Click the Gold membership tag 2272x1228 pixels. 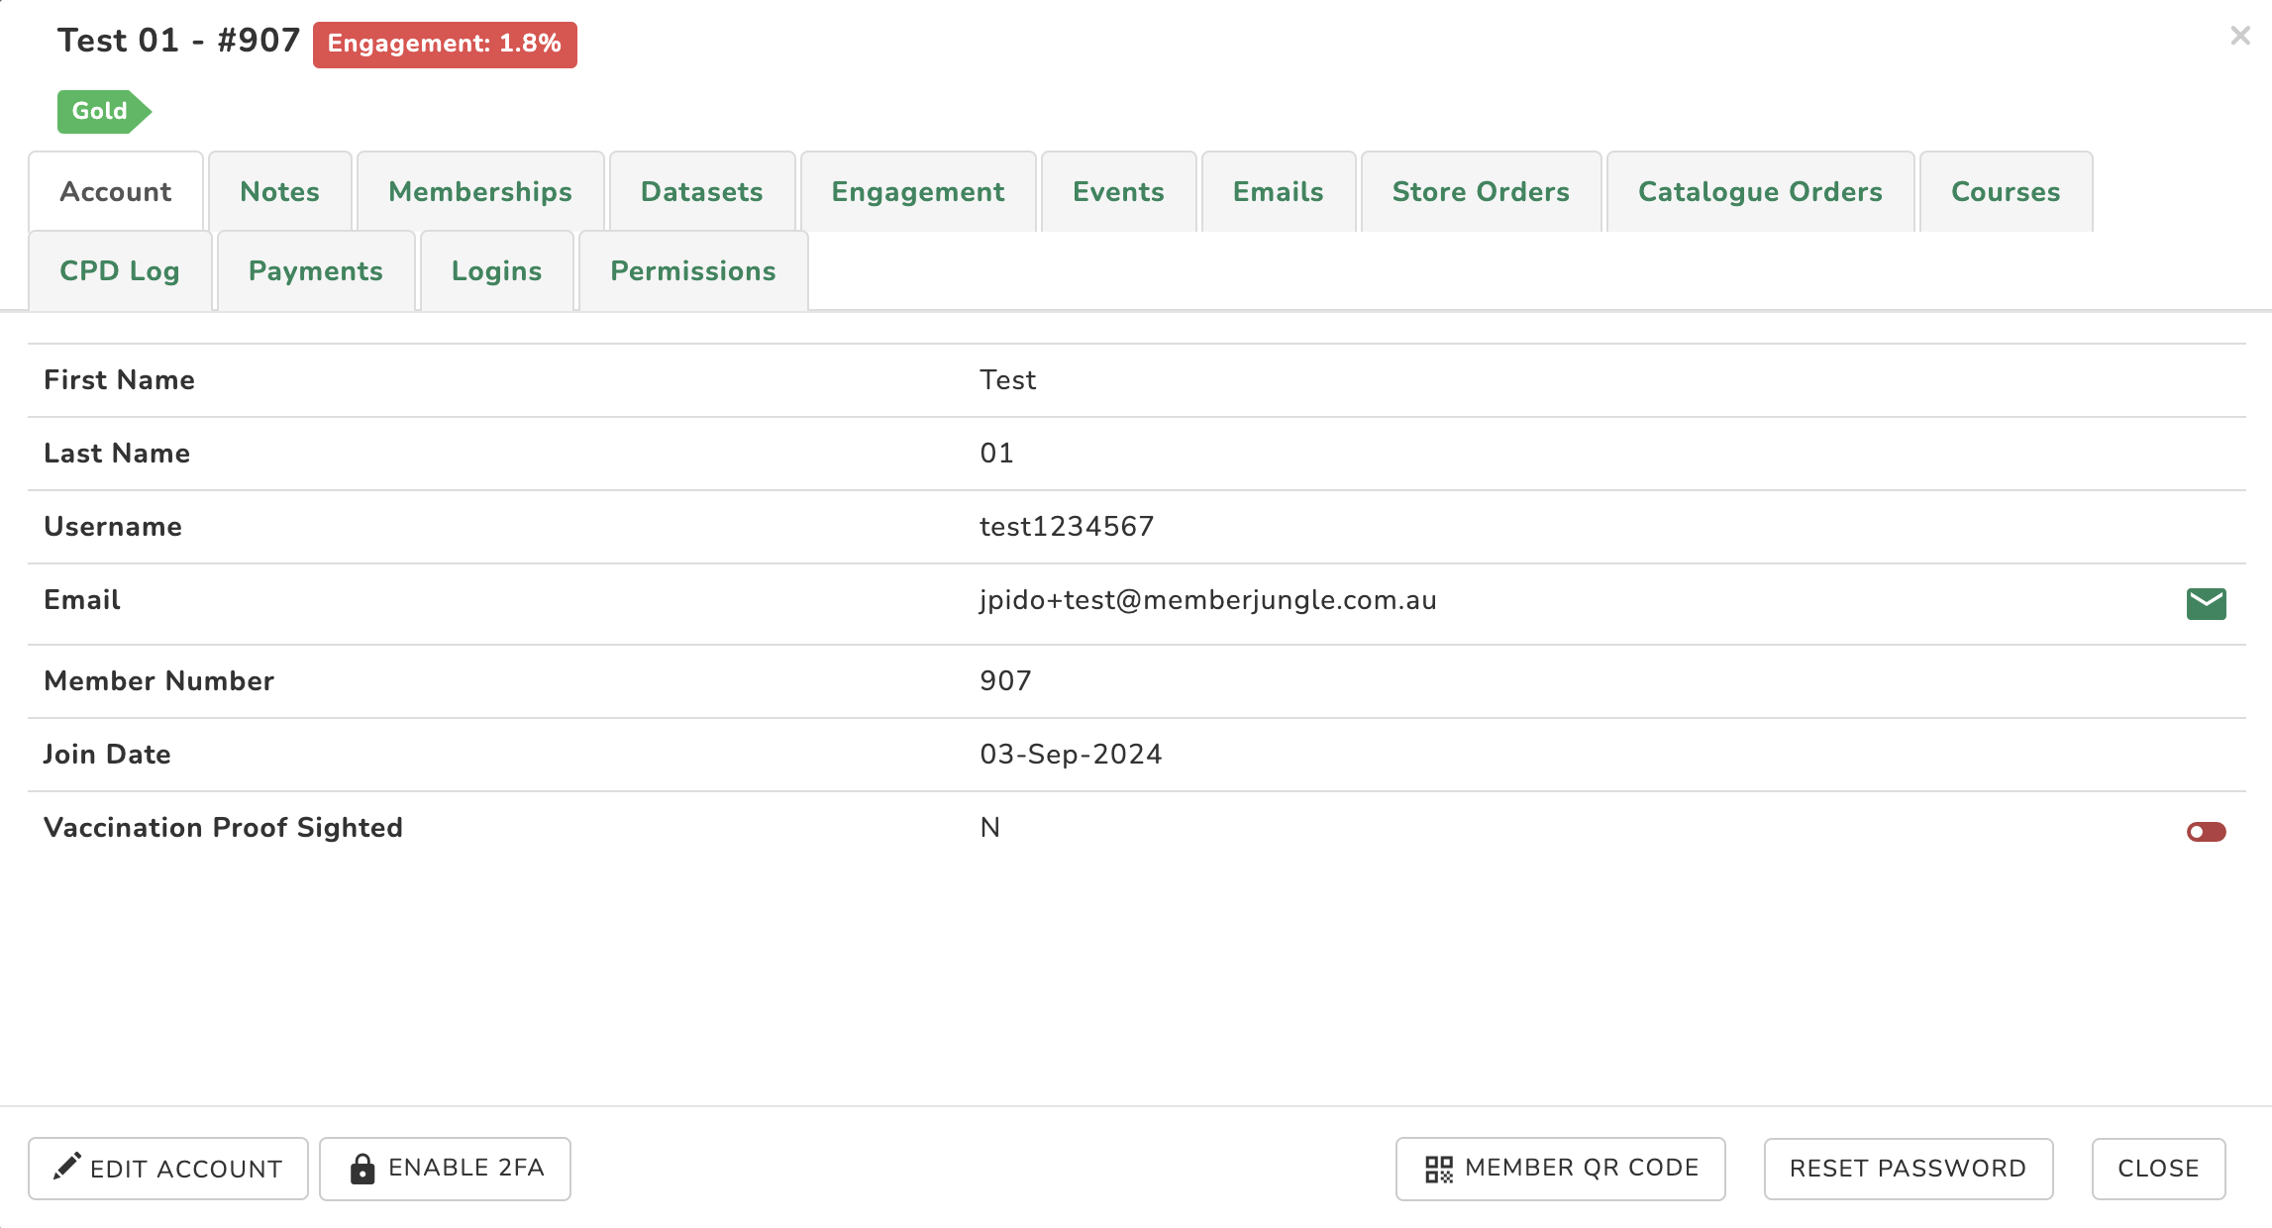101,111
